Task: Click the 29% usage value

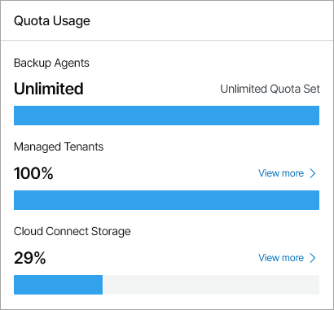Action: click(x=30, y=258)
